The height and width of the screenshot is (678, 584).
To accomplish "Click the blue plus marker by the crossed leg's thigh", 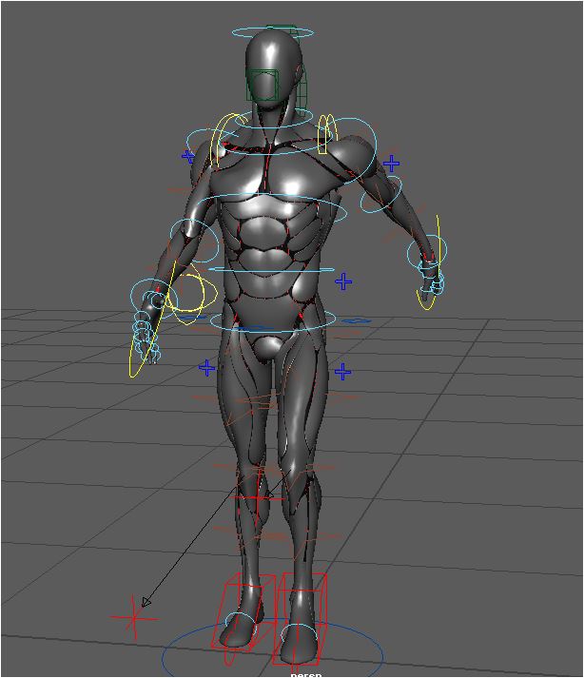I will [206, 368].
